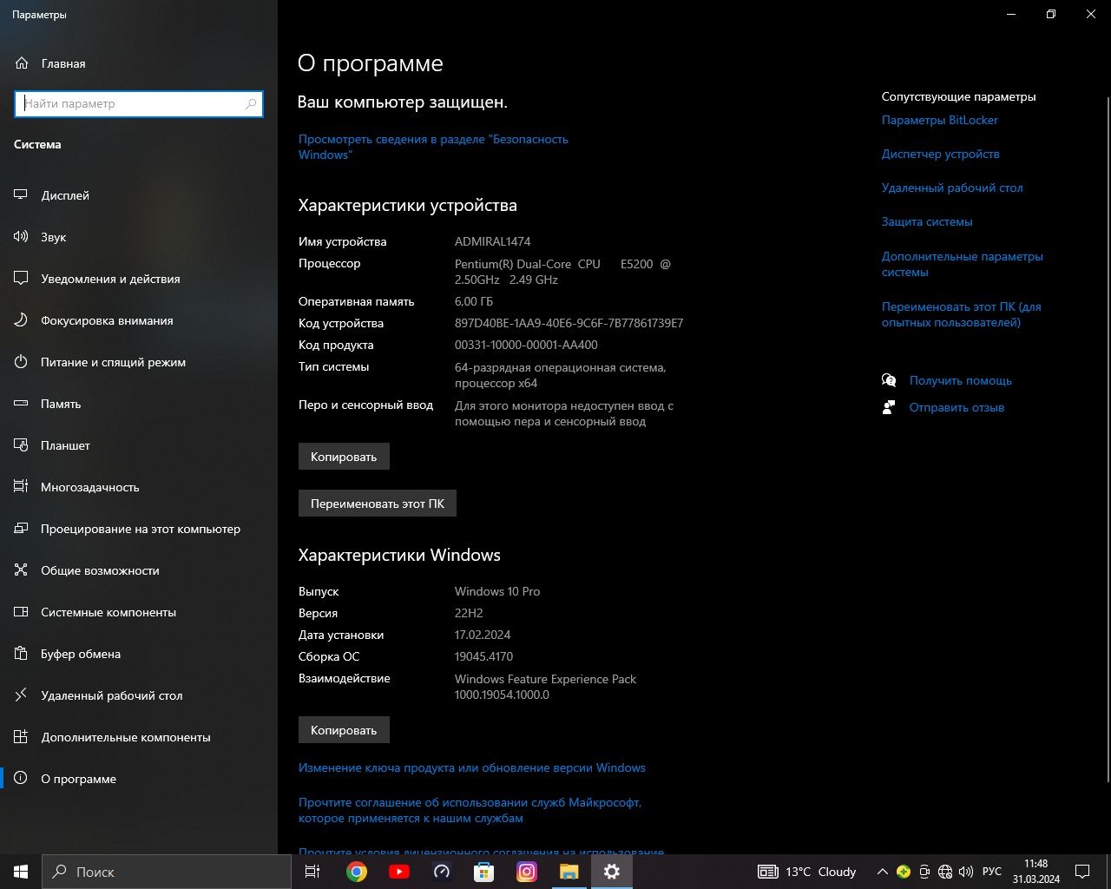This screenshot has width=1111, height=889.
Task: Click the taskbar Поиск search box
Action: (167, 872)
